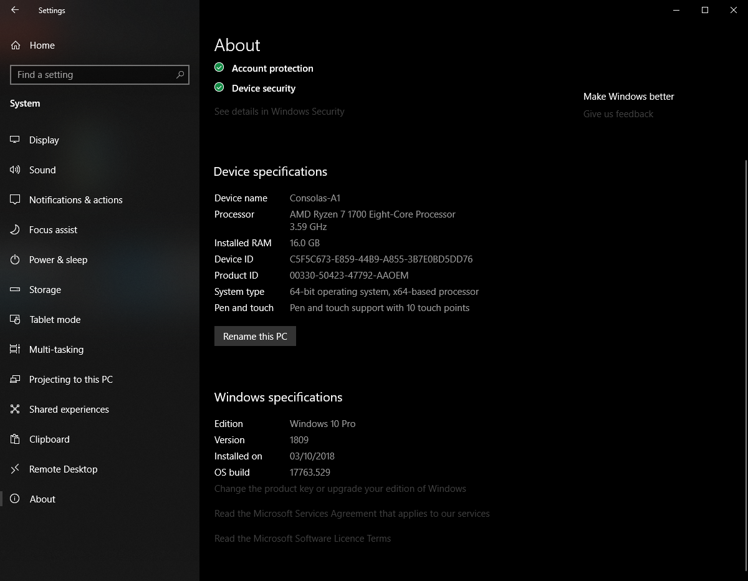Click the Multi-tasking icon
The height and width of the screenshot is (581, 748).
click(x=16, y=350)
